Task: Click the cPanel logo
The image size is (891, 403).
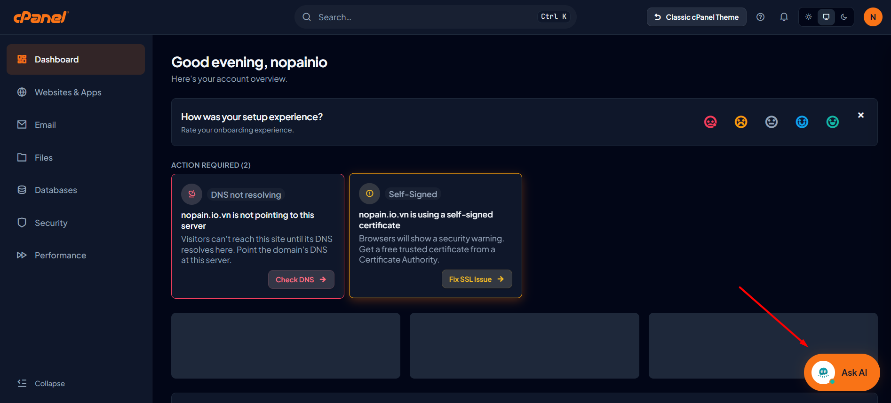Action: [41, 17]
